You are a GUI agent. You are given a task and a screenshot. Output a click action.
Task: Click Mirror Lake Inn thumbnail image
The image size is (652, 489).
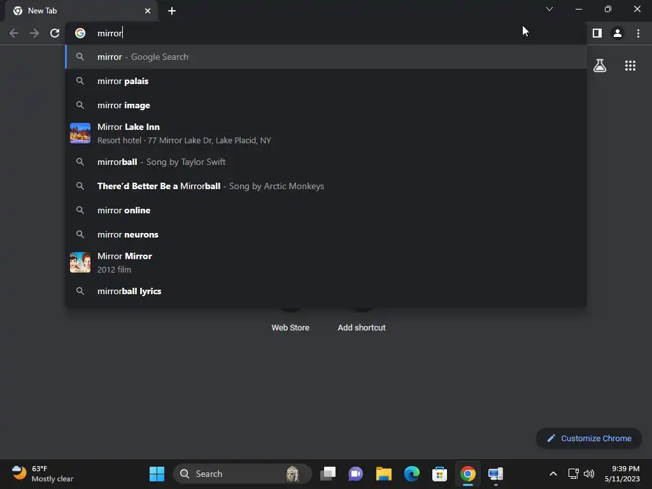80,133
